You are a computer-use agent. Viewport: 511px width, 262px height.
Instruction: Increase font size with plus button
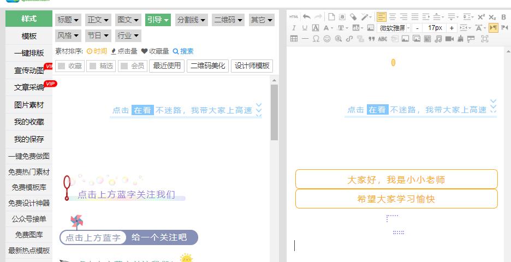point(451,28)
